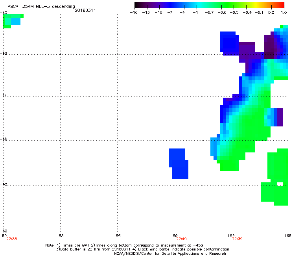Image resolution: width=291 pixels, height=256 pixels.
Task: Select the -0.5 color scale label
Action: [x=234, y=13]
